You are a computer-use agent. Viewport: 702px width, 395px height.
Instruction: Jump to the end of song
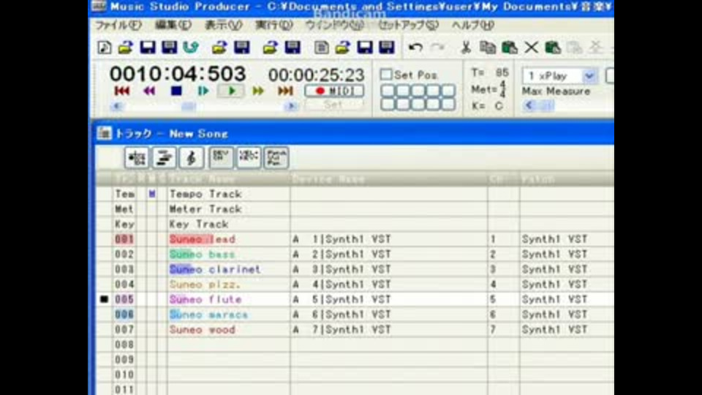(x=285, y=91)
